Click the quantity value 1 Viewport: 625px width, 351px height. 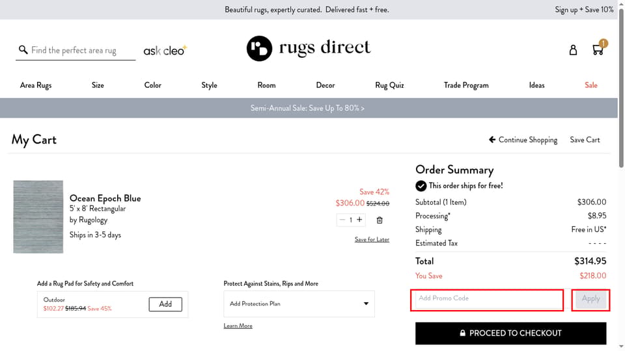tap(351, 220)
